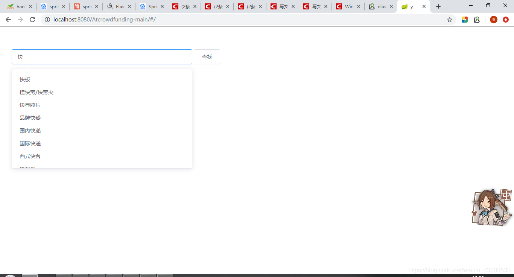The width and height of the screenshot is (514, 277).
Task: Toggle the 中 language indicator on mascot
Action: (506, 195)
